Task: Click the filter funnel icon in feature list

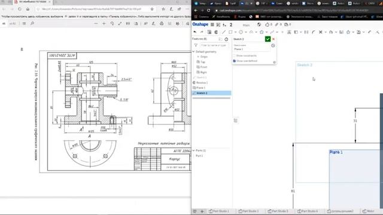Action: click(196, 45)
